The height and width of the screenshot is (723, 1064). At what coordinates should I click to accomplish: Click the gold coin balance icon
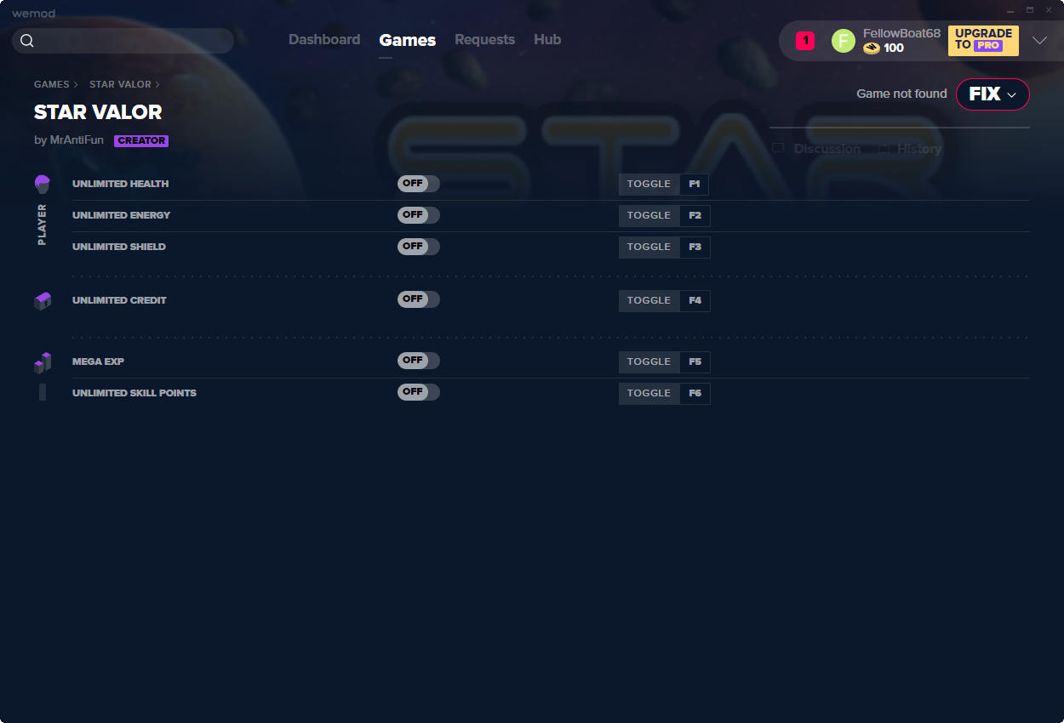(871, 48)
